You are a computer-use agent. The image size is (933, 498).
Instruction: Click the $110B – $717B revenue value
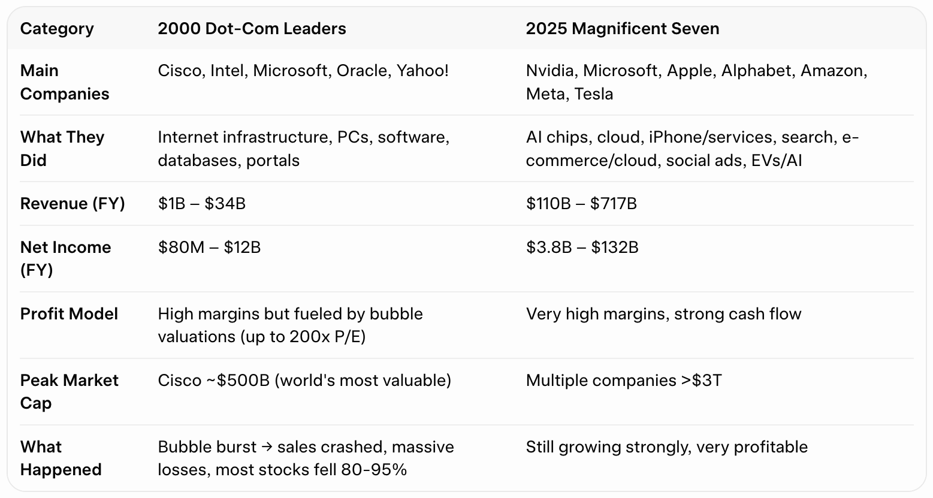click(x=581, y=204)
